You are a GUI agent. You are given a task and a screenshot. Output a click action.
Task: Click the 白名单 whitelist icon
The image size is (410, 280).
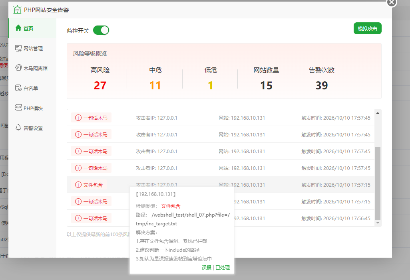(18, 88)
